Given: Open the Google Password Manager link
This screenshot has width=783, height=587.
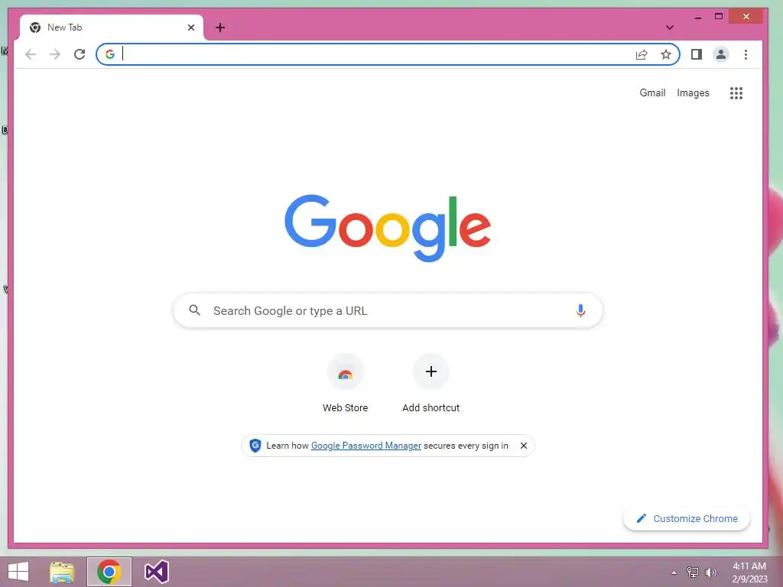Looking at the screenshot, I should pyautogui.click(x=366, y=446).
